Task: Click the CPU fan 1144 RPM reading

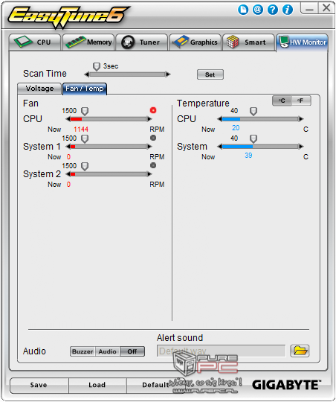Action: tap(81, 130)
